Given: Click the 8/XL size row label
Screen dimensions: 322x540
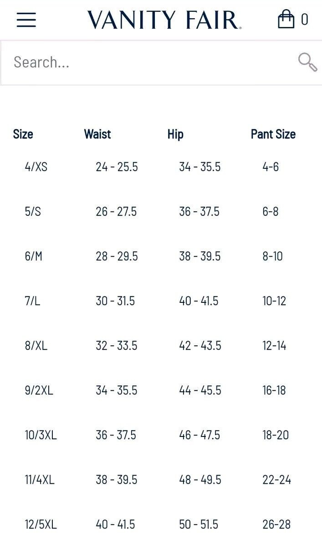Looking at the screenshot, I should click(36, 345).
